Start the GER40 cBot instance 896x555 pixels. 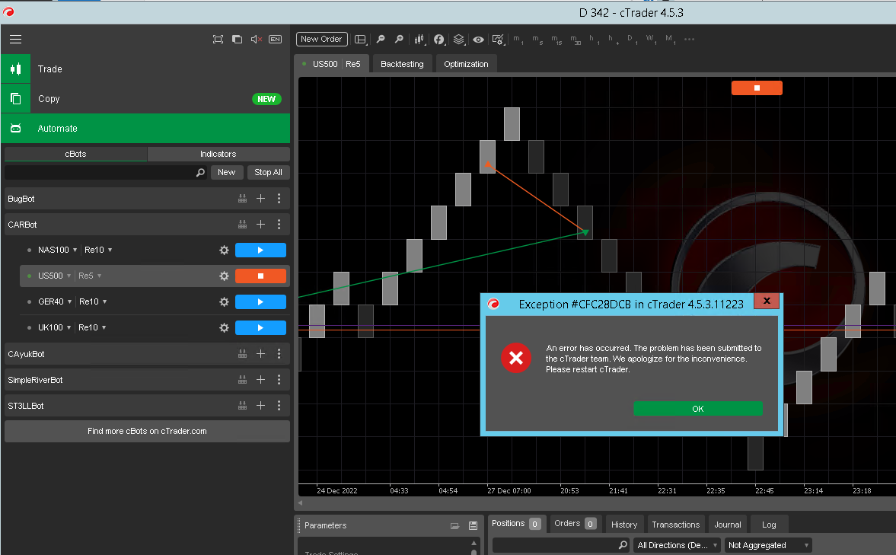tap(260, 301)
